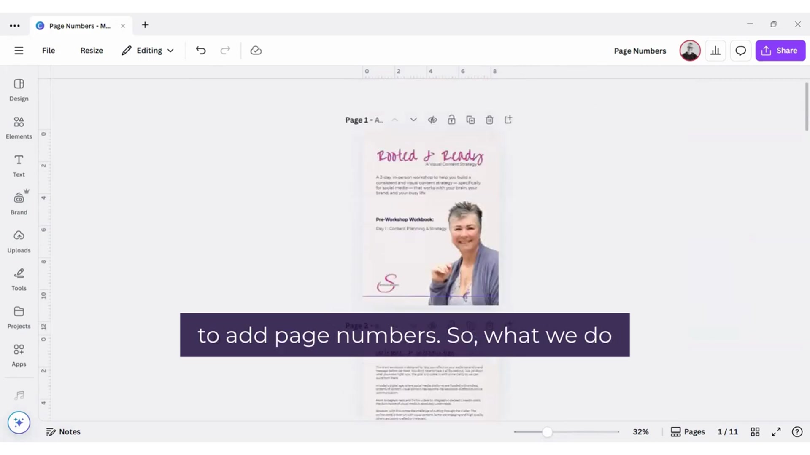Redo the last action

225,51
